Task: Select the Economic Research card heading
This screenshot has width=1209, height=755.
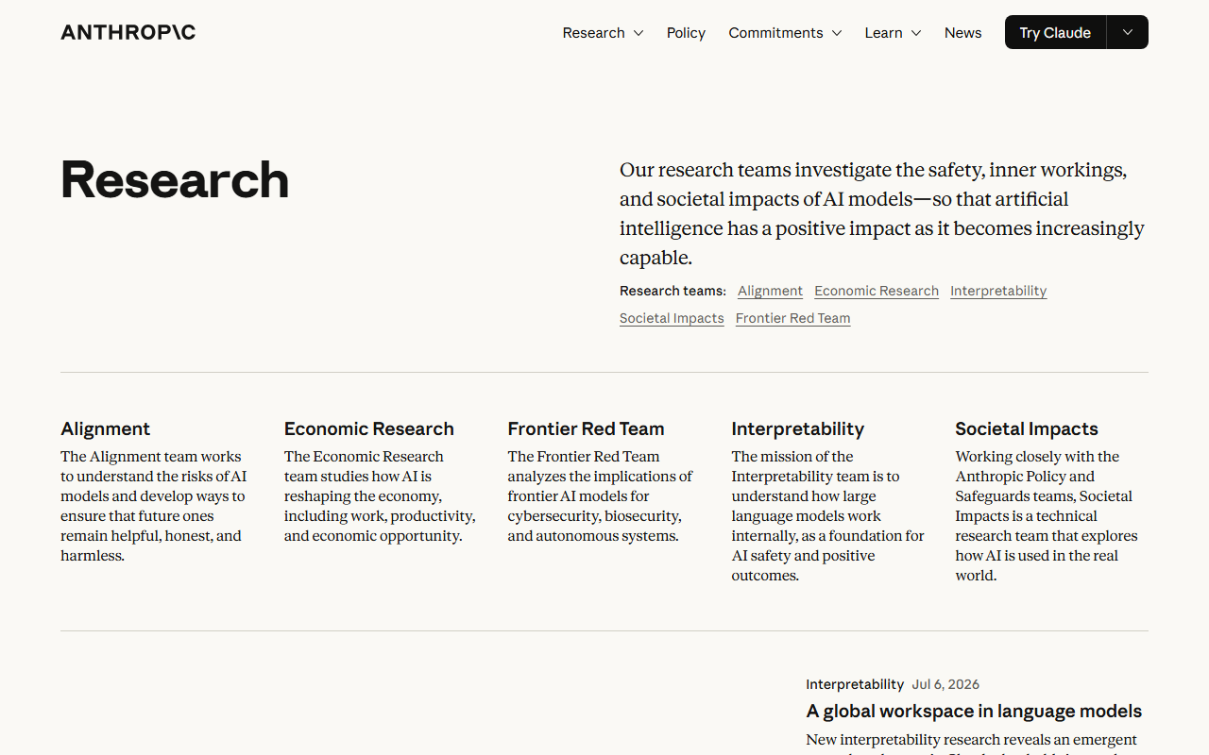Action: 369,428
